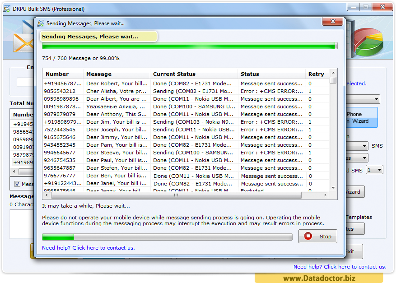Click the Message column header
396x283 pixels.
pos(116,74)
